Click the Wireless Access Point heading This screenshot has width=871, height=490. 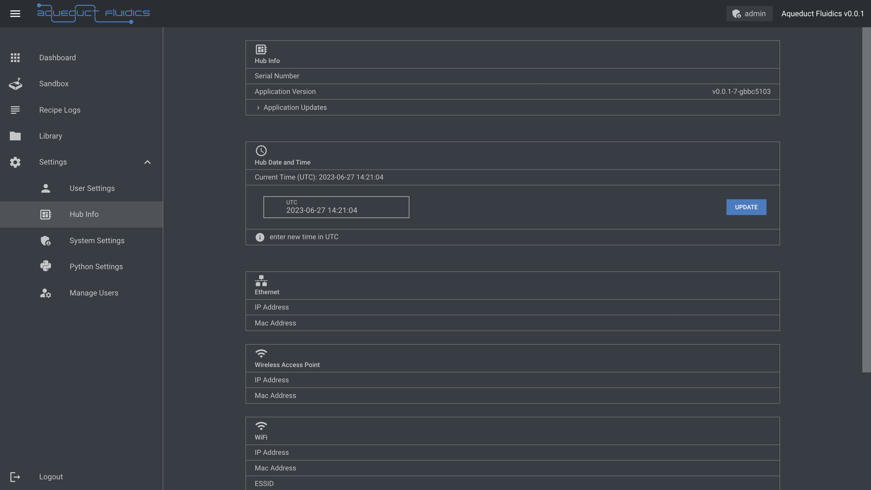point(287,365)
